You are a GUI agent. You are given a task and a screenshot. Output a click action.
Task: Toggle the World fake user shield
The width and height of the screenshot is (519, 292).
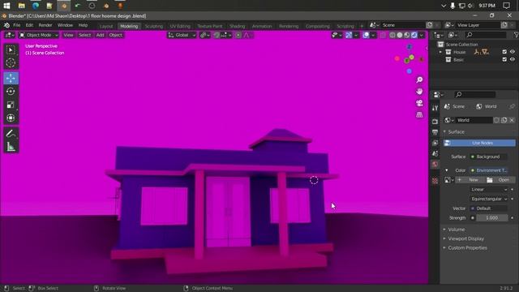tap(496, 120)
